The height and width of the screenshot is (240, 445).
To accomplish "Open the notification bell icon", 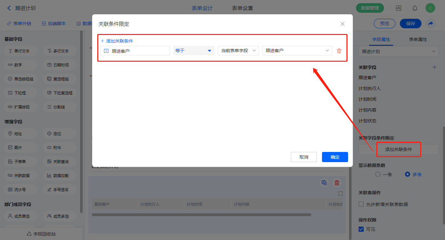I will point(415,8).
